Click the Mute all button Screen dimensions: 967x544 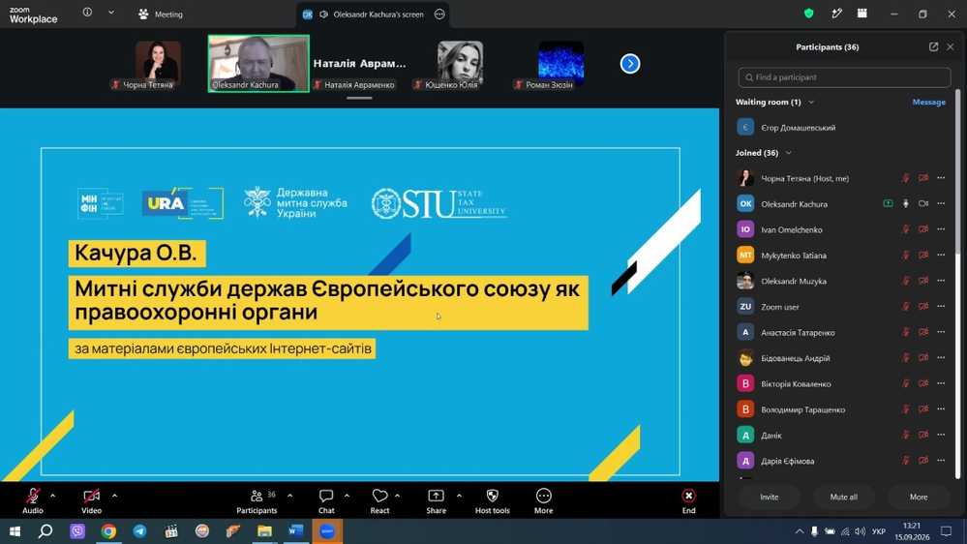coord(844,498)
